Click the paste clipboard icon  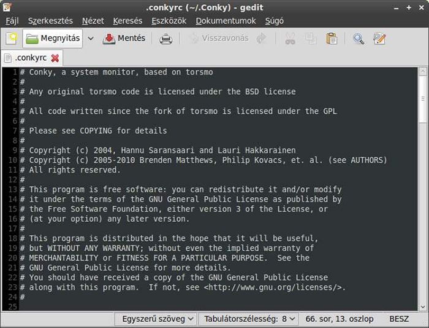coord(332,39)
